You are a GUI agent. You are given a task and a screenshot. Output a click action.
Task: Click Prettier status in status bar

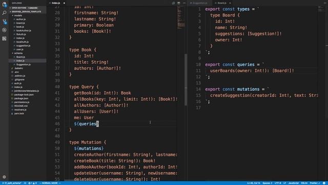click(x=315, y=183)
